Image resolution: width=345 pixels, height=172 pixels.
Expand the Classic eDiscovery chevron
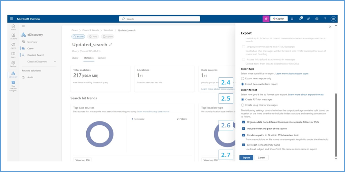[55, 62]
